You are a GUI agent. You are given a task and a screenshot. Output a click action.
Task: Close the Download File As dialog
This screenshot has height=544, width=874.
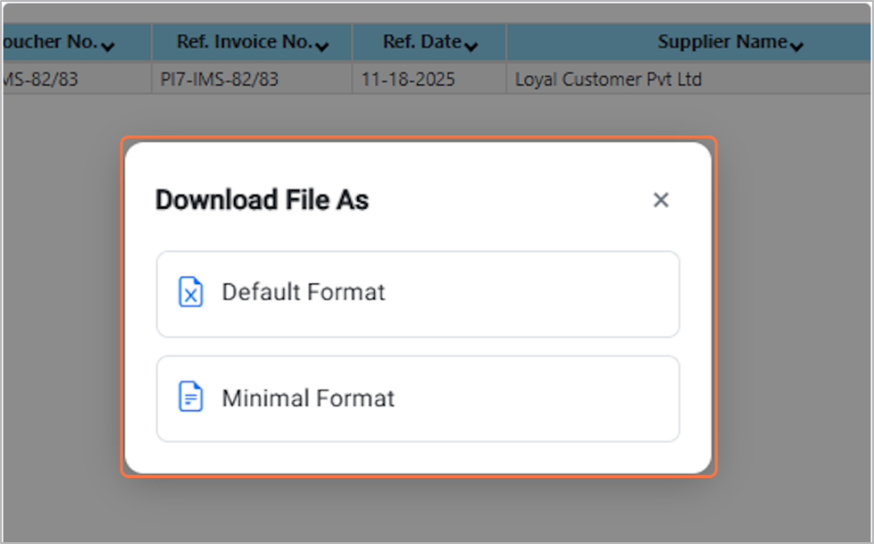pyautogui.click(x=661, y=200)
